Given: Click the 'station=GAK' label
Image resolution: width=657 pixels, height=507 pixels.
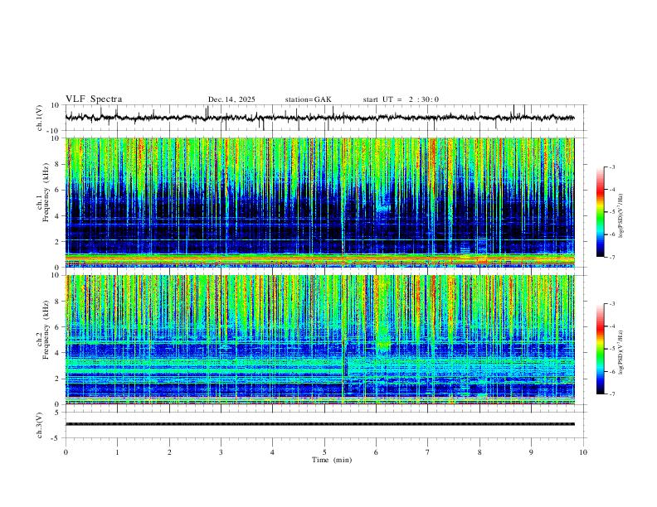Looking at the screenshot, I should click(x=308, y=99).
